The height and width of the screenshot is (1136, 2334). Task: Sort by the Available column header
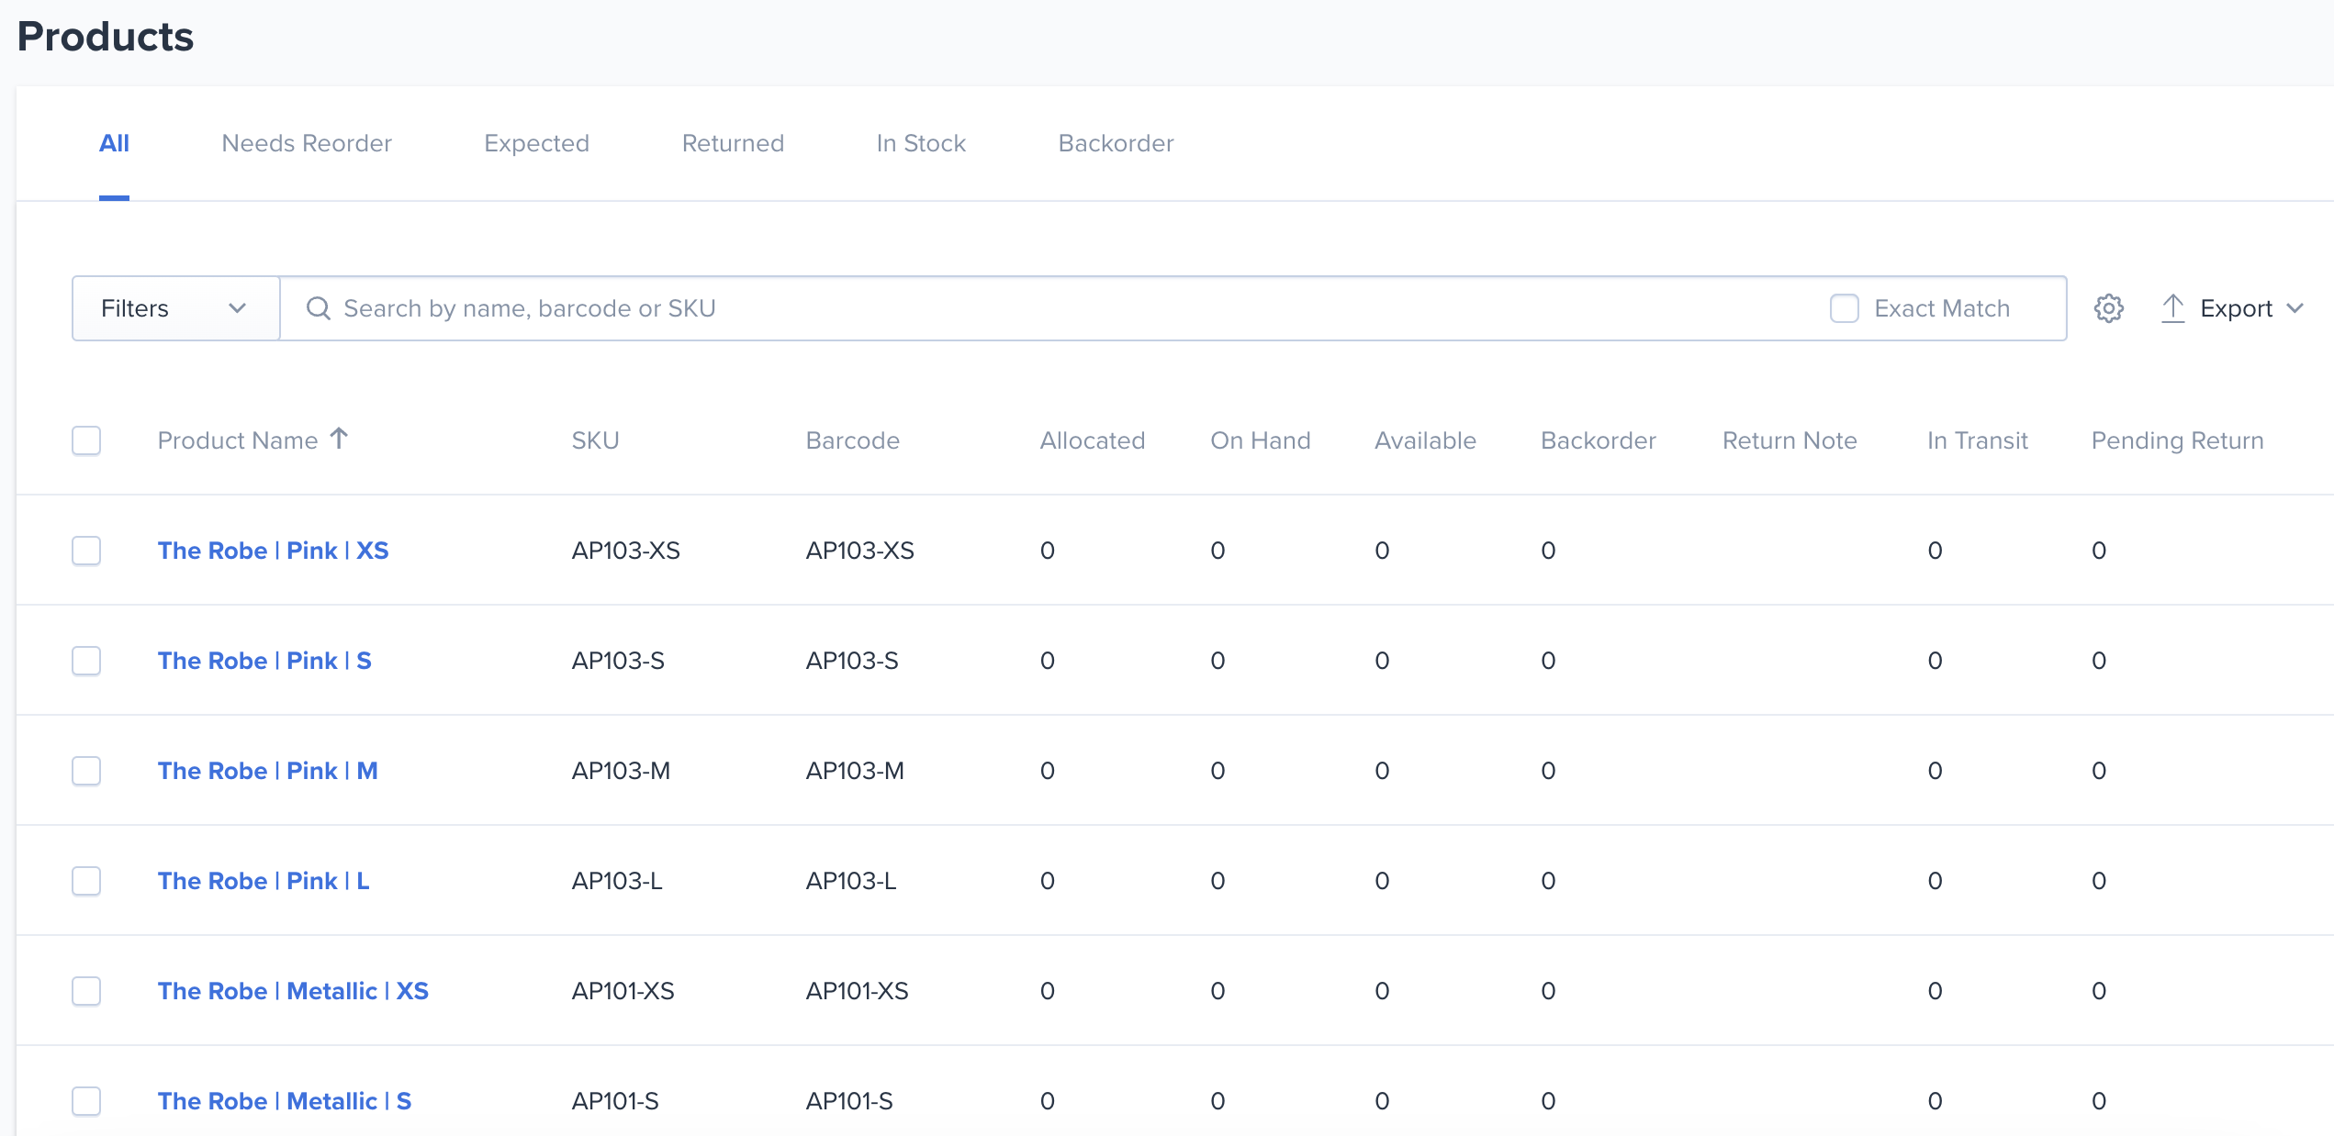click(x=1425, y=440)
